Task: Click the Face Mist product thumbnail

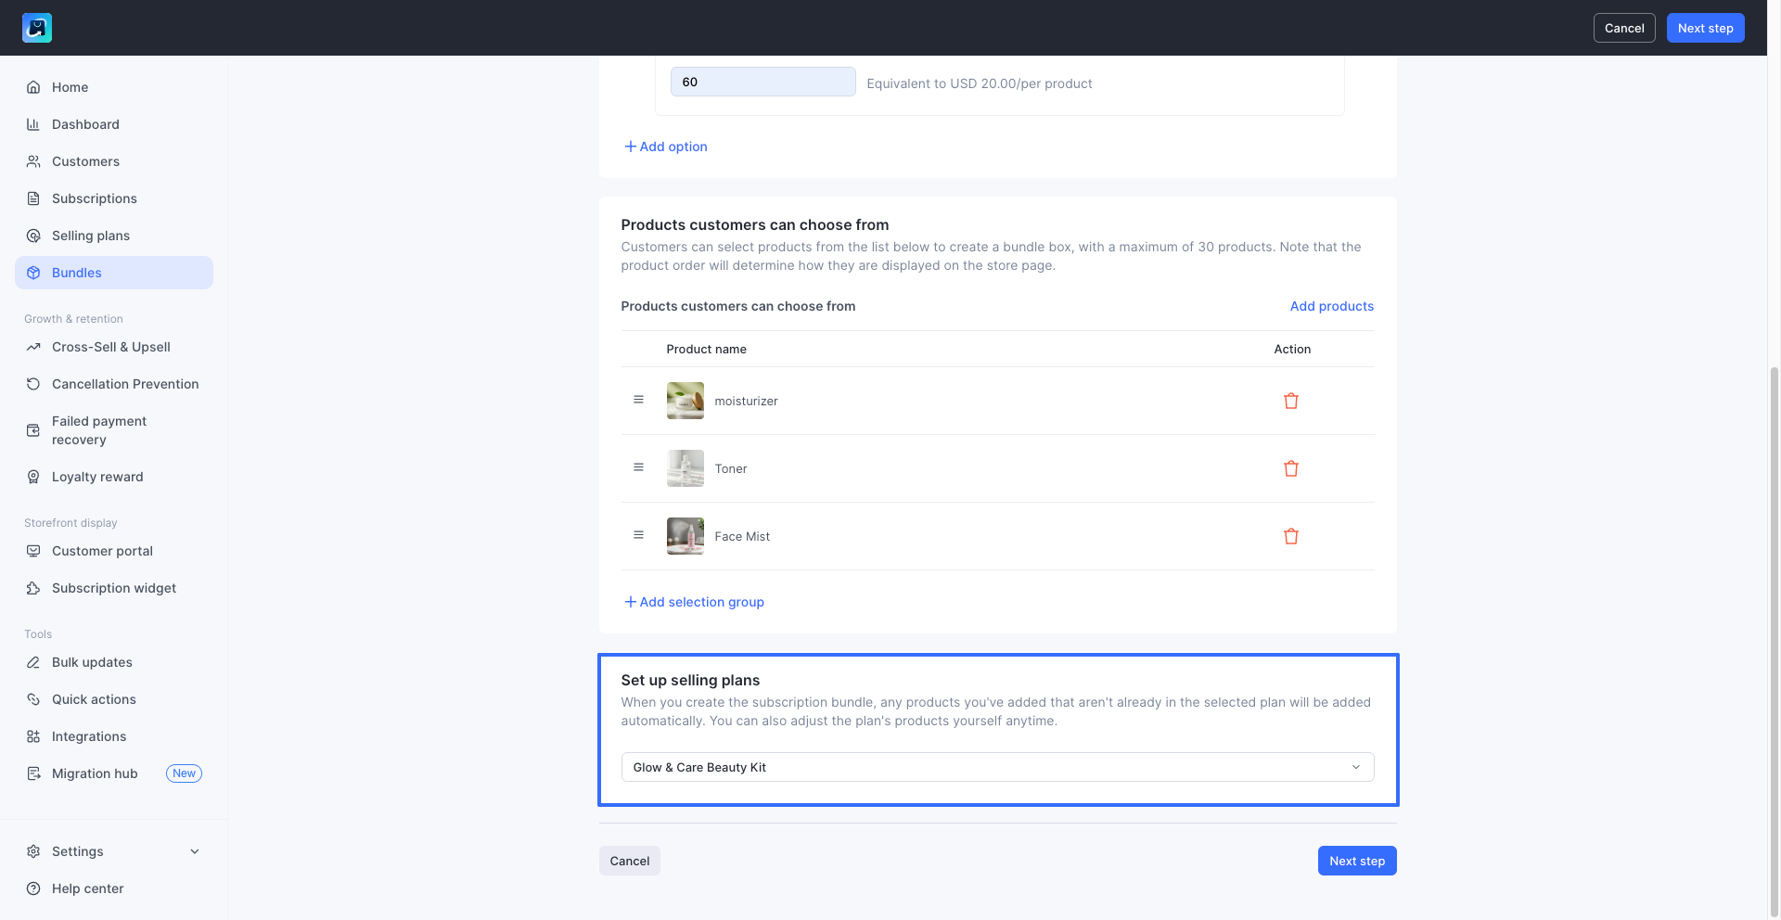Action: [685, 536]
